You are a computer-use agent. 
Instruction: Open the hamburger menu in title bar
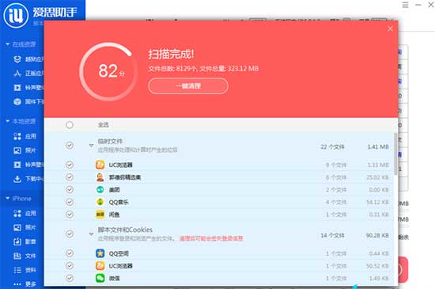pyautogui.click(x=405, y=5)
